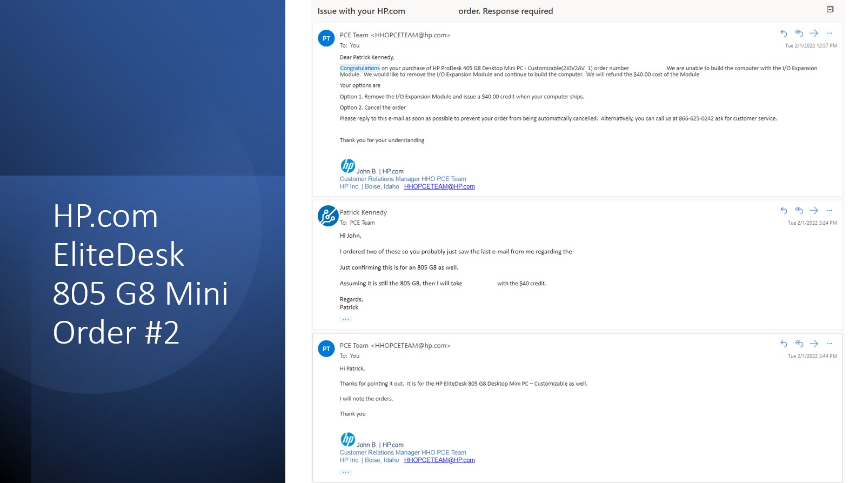Click the 'I will note the orders.' line

point(366,399)
